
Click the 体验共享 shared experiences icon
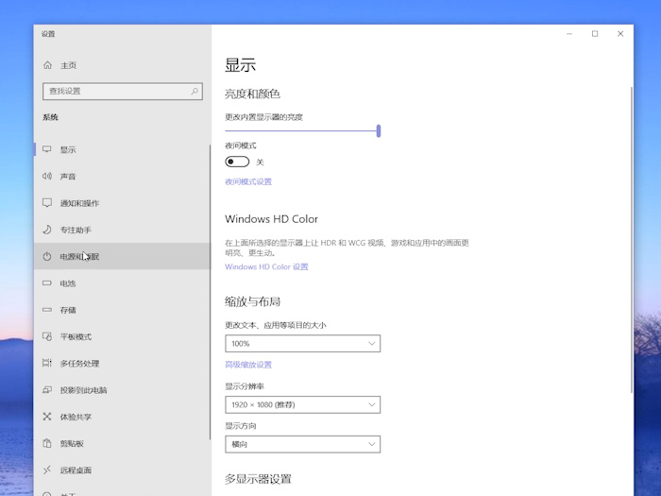(x=47, y=417)
